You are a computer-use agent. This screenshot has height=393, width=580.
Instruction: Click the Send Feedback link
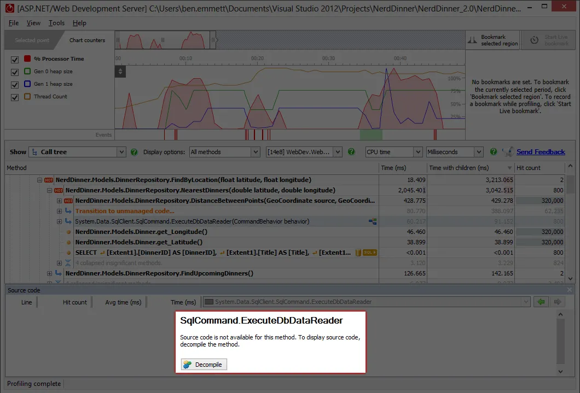(x=541, y=152)
